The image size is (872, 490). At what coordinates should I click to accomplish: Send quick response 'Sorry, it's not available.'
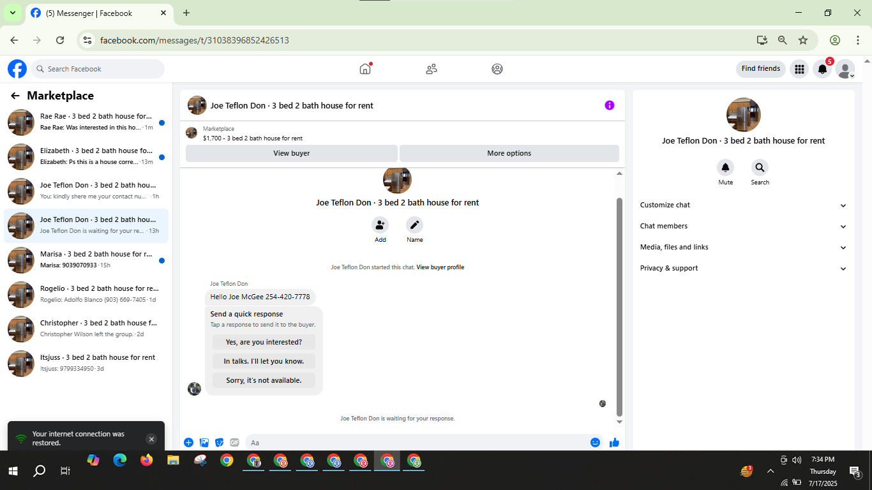tap(264, 380)
